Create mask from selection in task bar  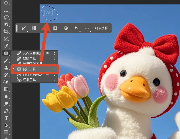[55, 28]
